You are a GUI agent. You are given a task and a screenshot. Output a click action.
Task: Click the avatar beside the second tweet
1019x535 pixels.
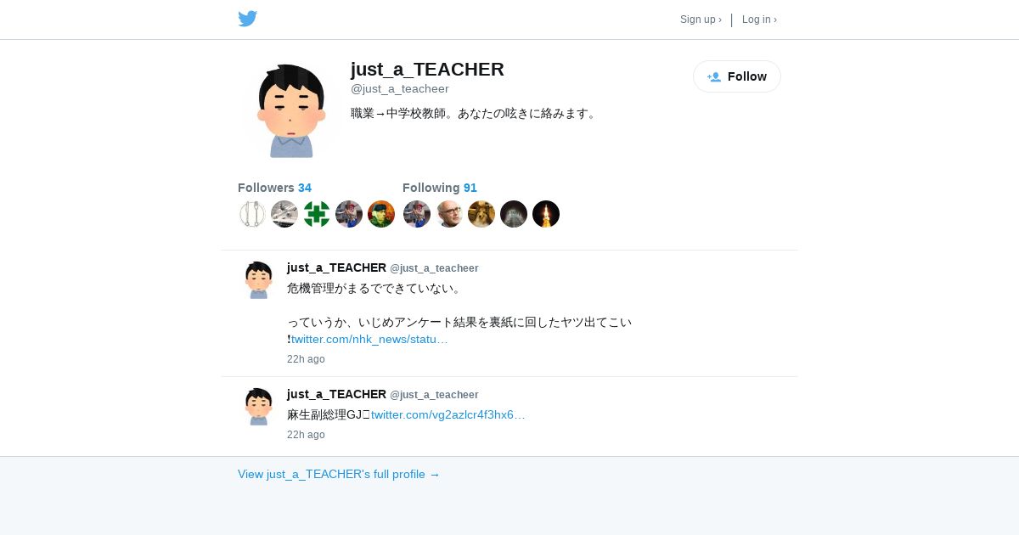pos(258,407)
